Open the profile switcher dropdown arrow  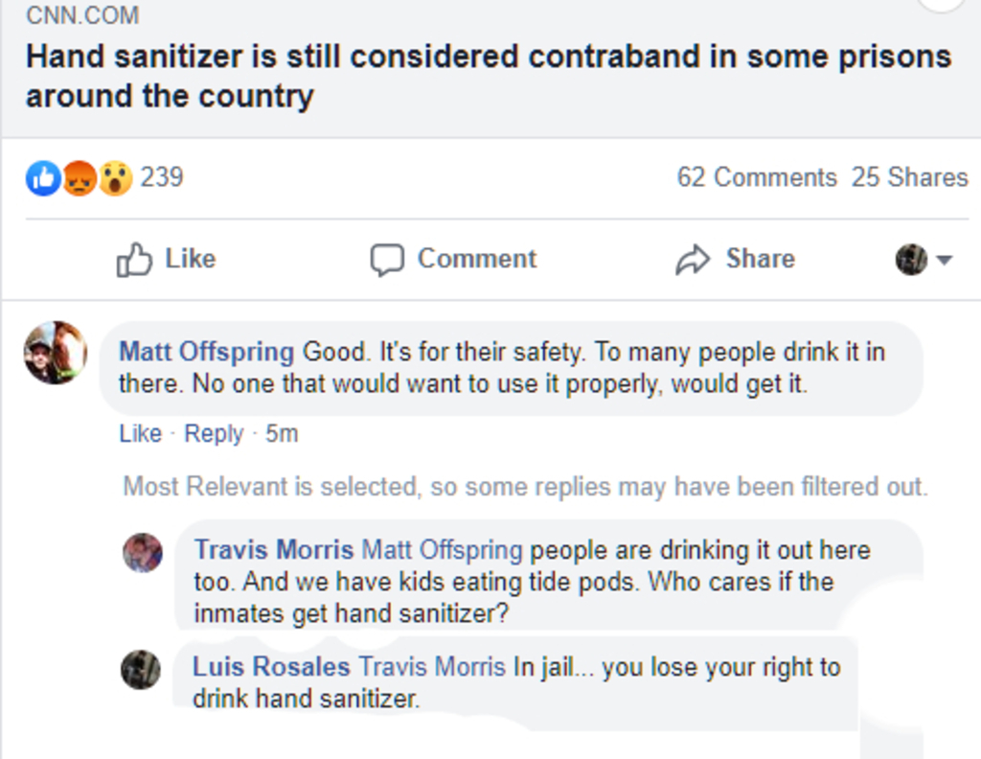click(944, 260)
